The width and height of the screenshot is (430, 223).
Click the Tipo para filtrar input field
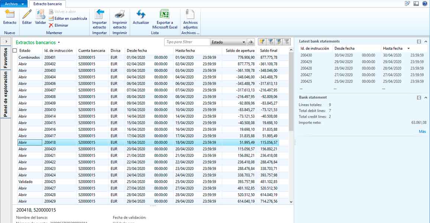click(187, 42)
